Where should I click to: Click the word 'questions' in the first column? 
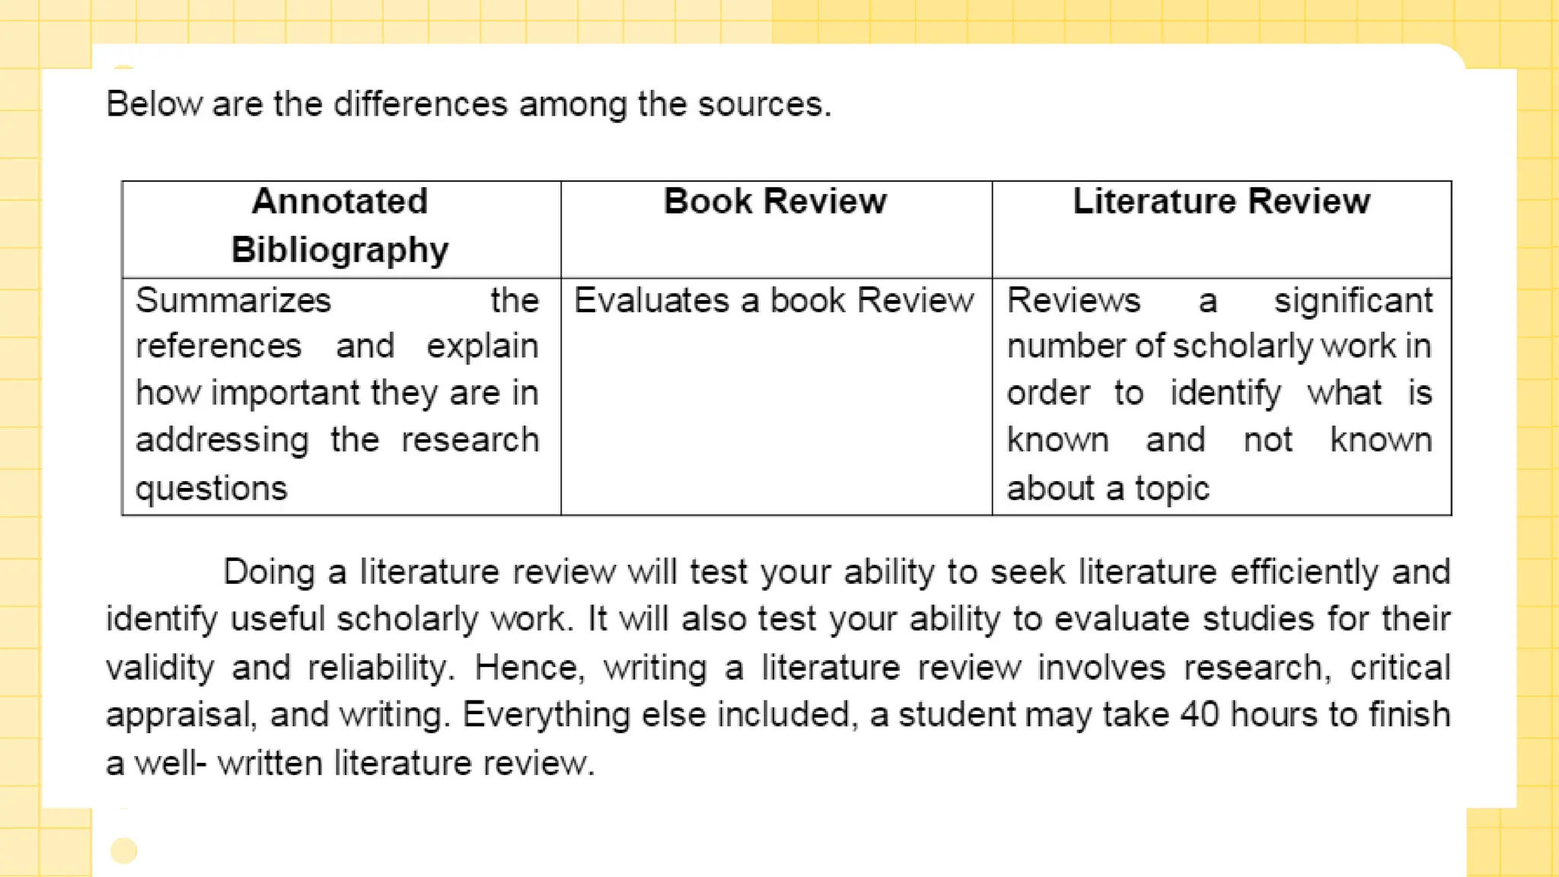coord(212,489)
